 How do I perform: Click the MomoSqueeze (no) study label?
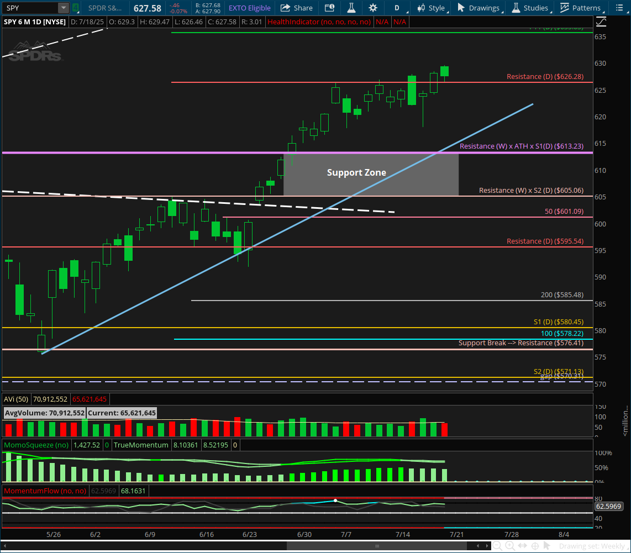pos(36,445)
